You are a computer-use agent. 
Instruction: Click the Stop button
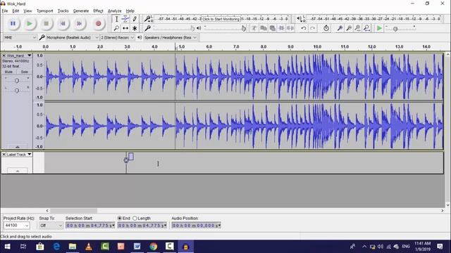click(46, 23)
